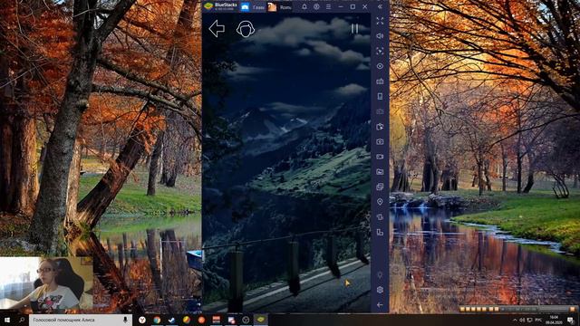Switch to the second BlueStacks app tab
Screen dimensions: 580x326
280,6
